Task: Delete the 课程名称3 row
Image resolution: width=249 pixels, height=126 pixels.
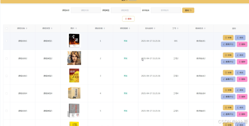Action: 242,79
